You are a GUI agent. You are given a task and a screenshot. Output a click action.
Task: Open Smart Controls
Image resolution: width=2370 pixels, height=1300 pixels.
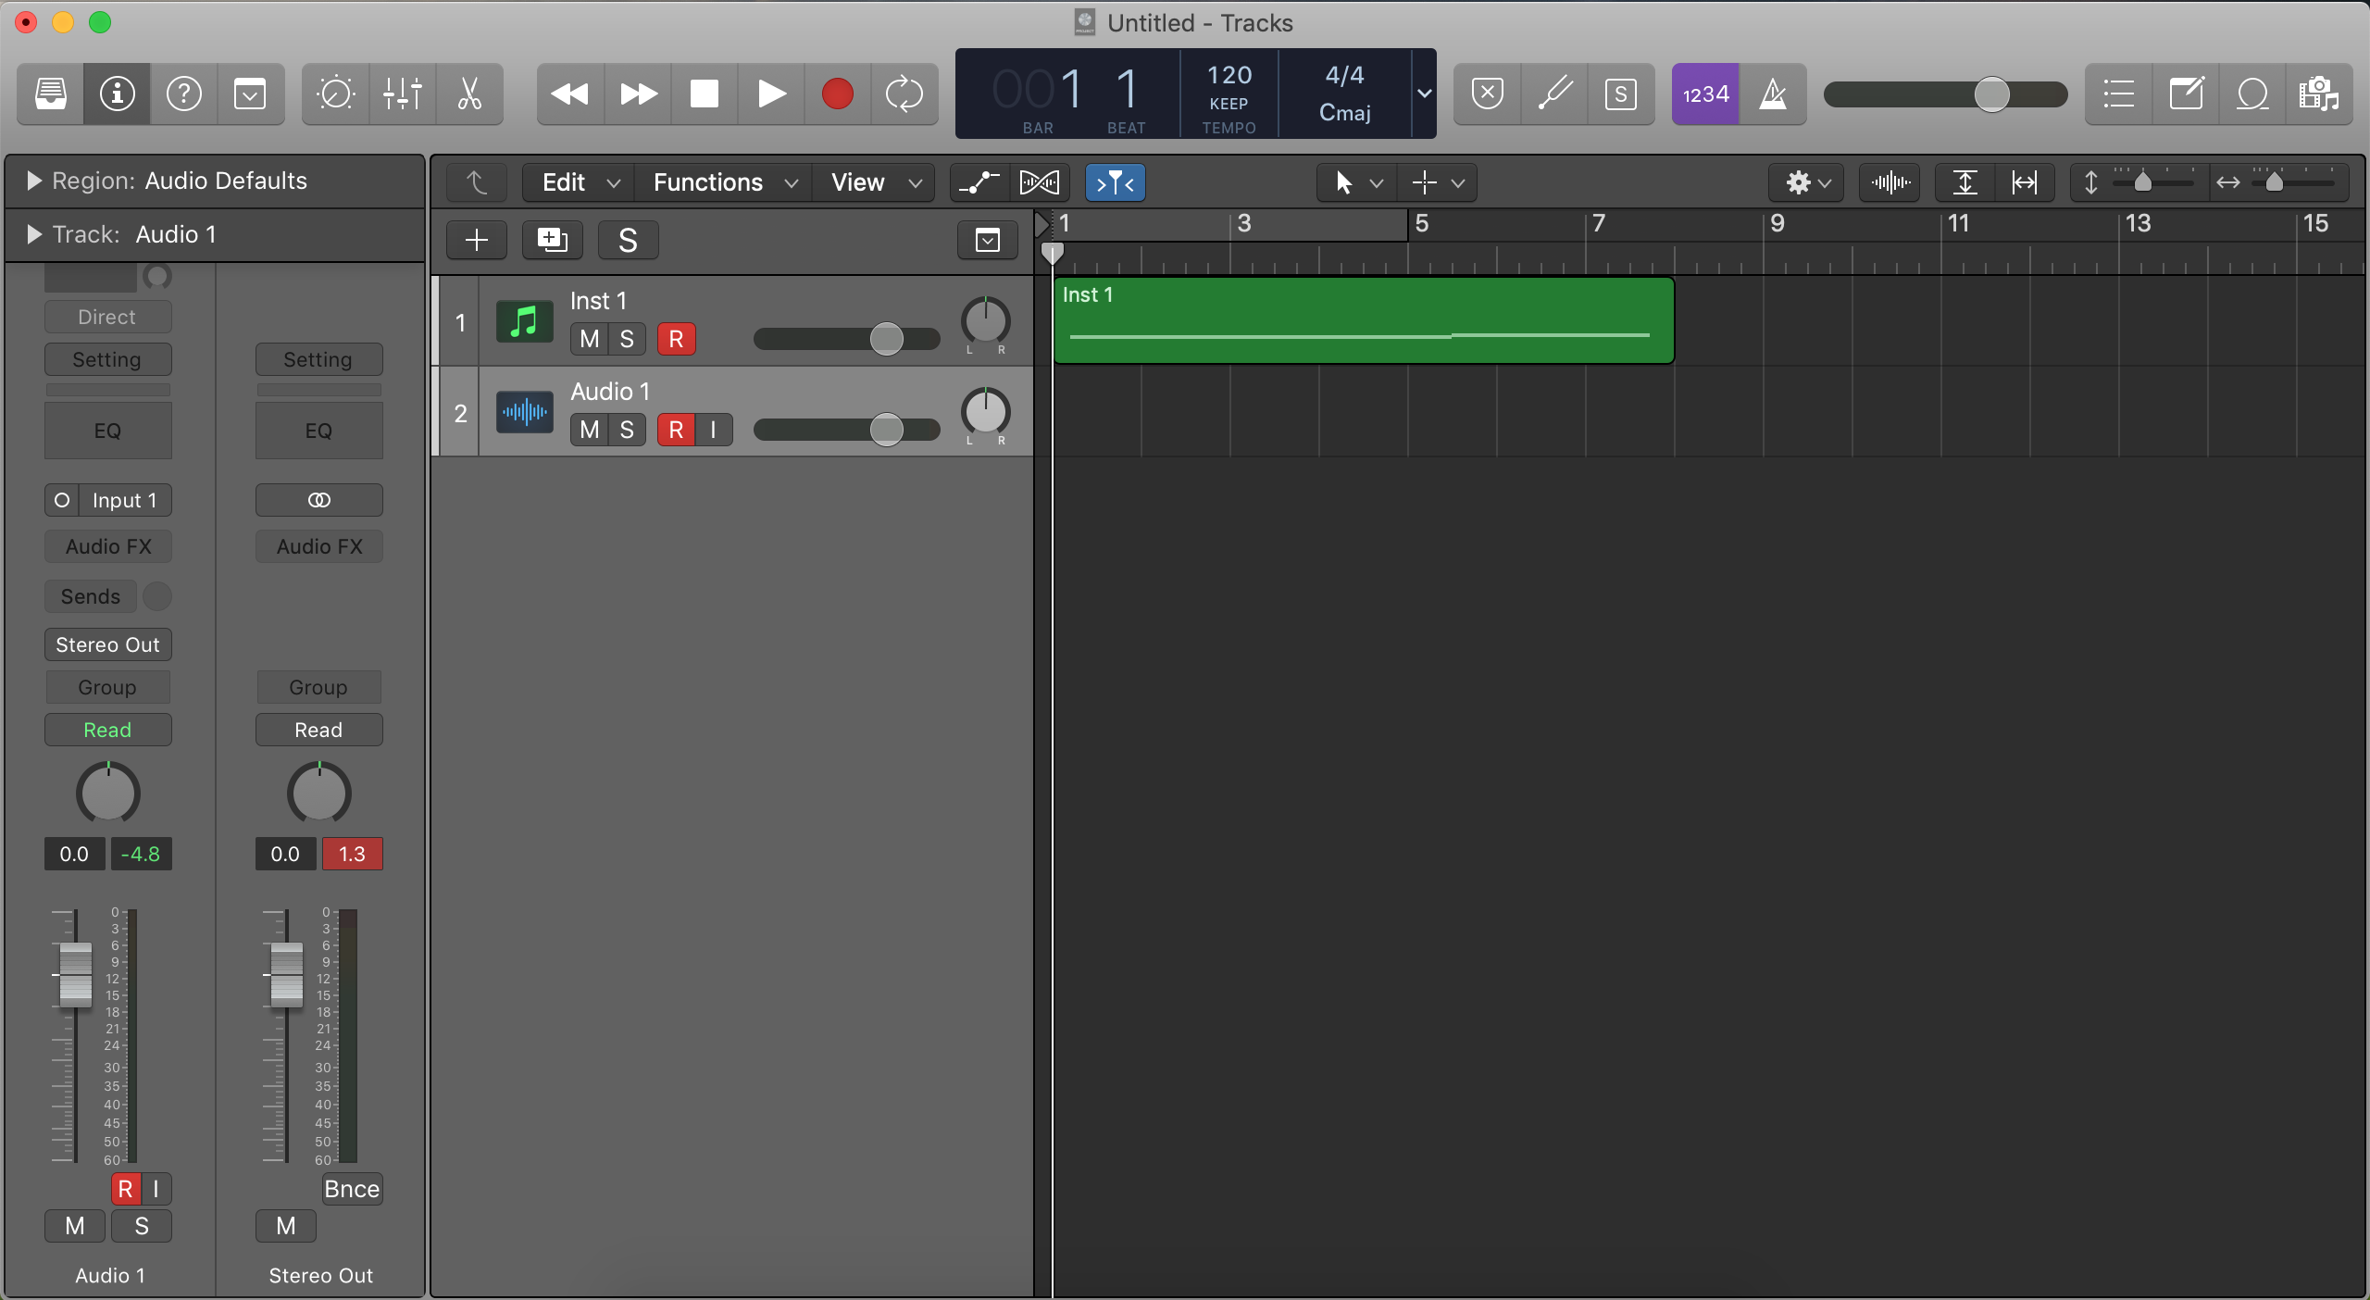pyautogui.click(x=335, y=94)
